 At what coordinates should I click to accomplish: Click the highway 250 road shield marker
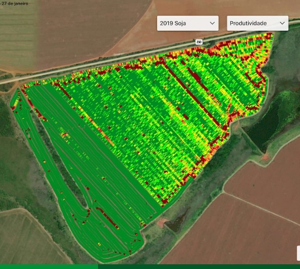pyautogui.click(x=199, y=42)
